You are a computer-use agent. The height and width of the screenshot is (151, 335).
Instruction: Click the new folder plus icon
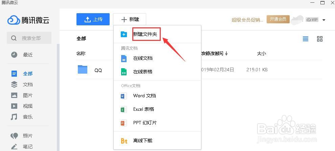point(124,34)
